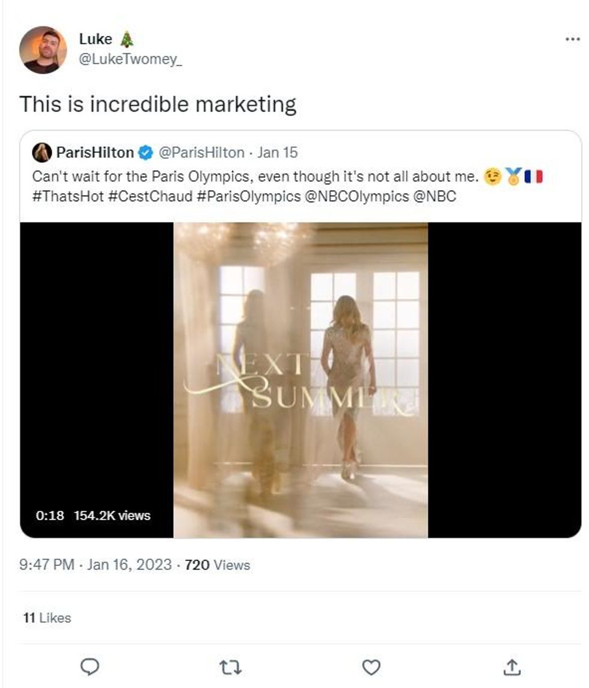Open the three-dot more options menu
Screen dimensions: 589x688
572,40
